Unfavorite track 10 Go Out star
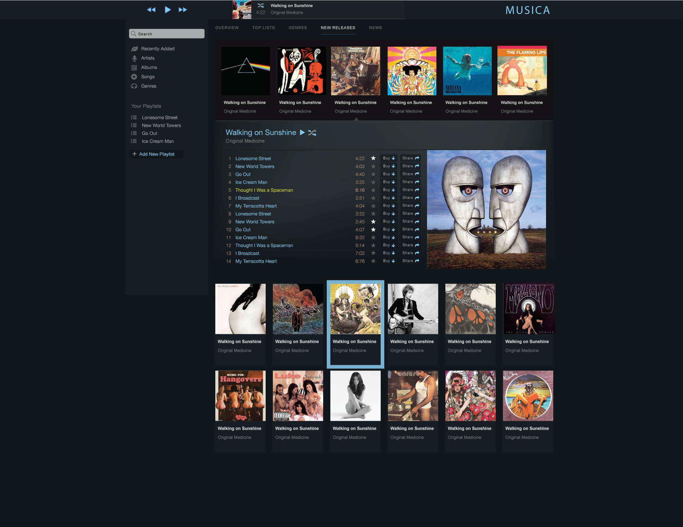This screenshot has height=527, width=683. coord(373,229)
